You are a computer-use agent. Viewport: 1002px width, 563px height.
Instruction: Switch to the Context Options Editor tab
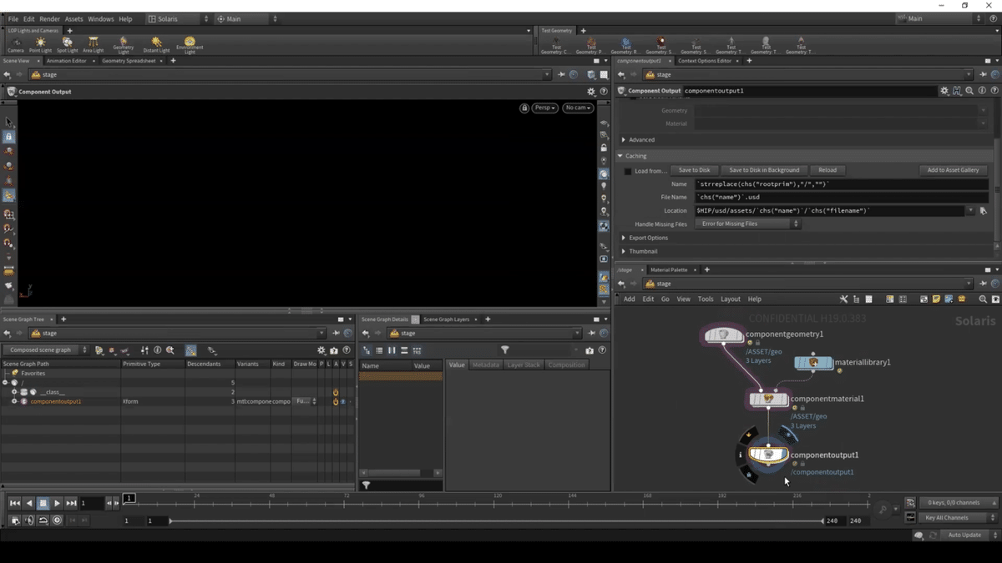pos(705,61)
